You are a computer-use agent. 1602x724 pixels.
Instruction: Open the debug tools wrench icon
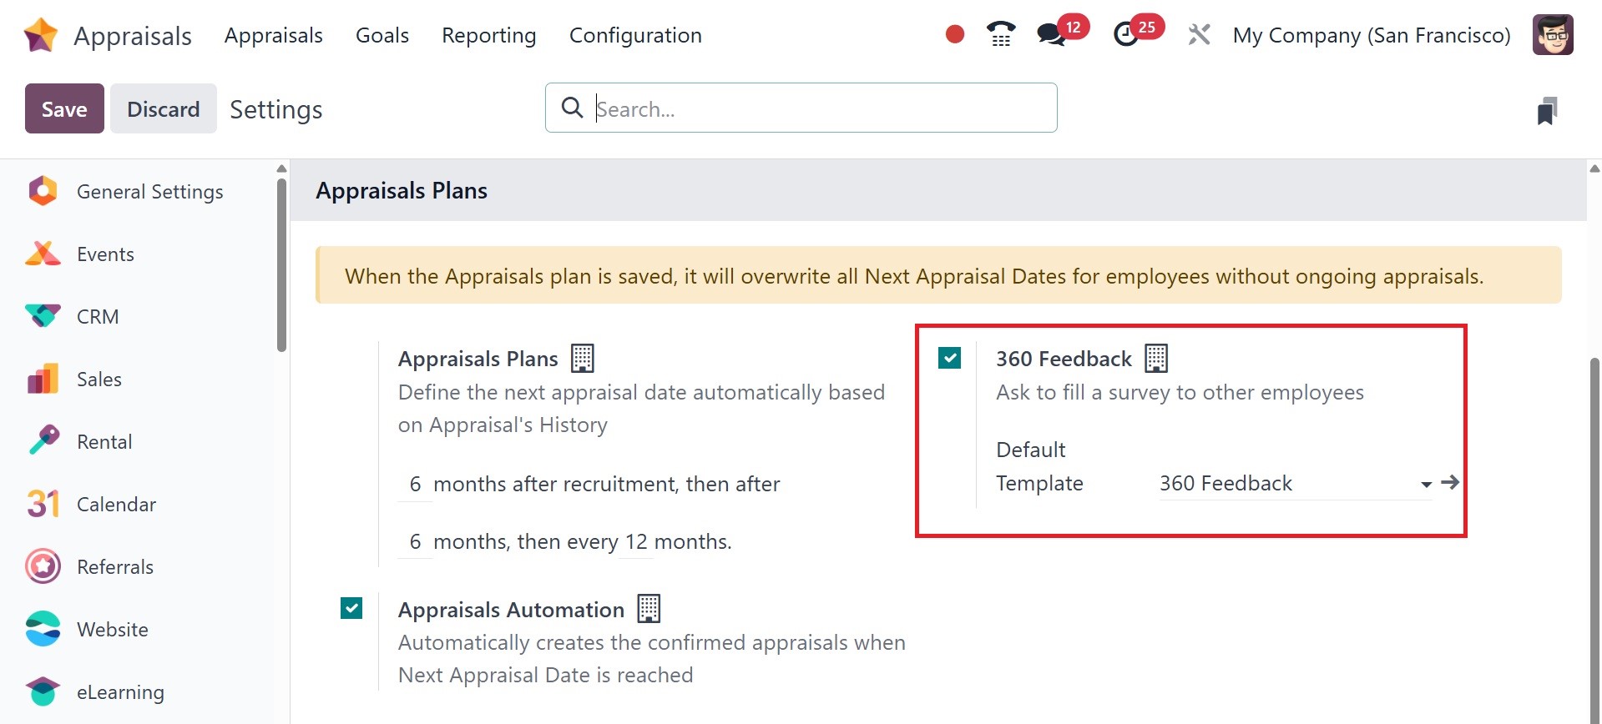click(1199, 35)
